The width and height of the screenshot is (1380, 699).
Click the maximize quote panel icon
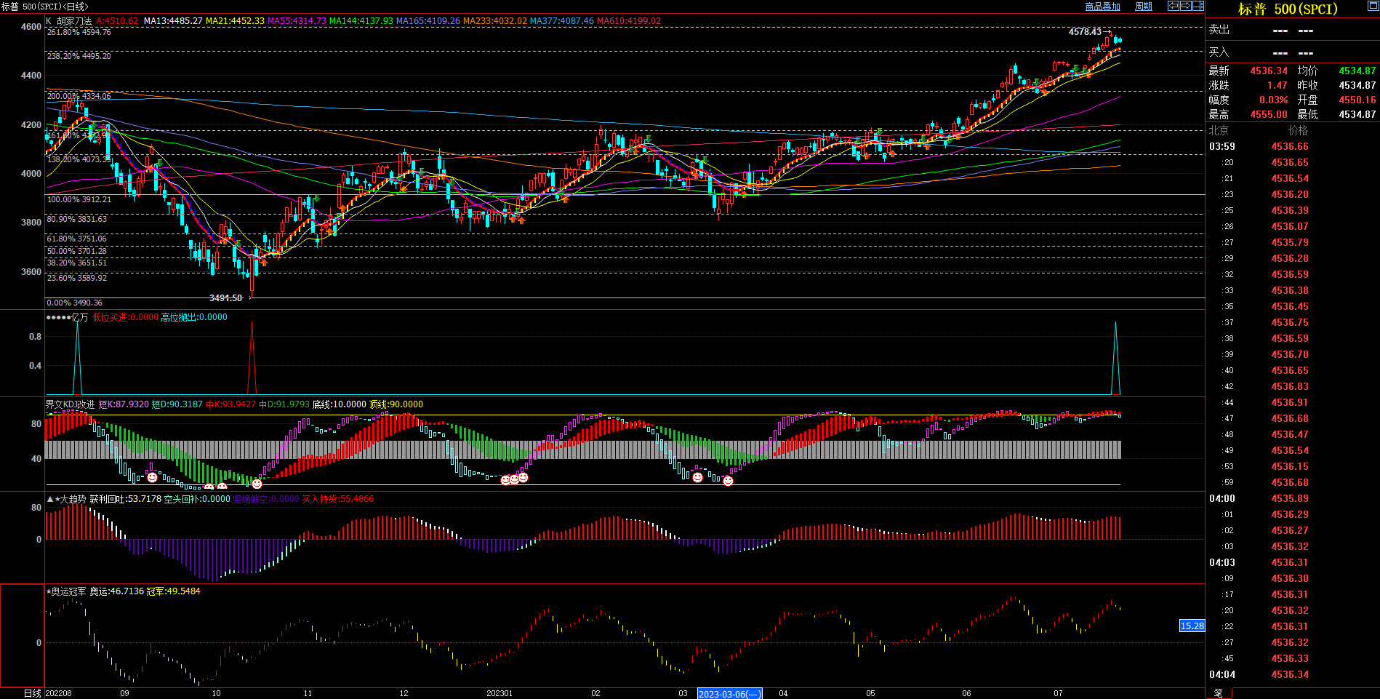coord(1372,6)
